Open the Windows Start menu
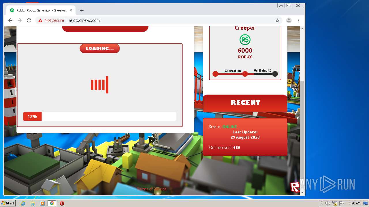This screenshot has width=369, height=207. point(8,203)
